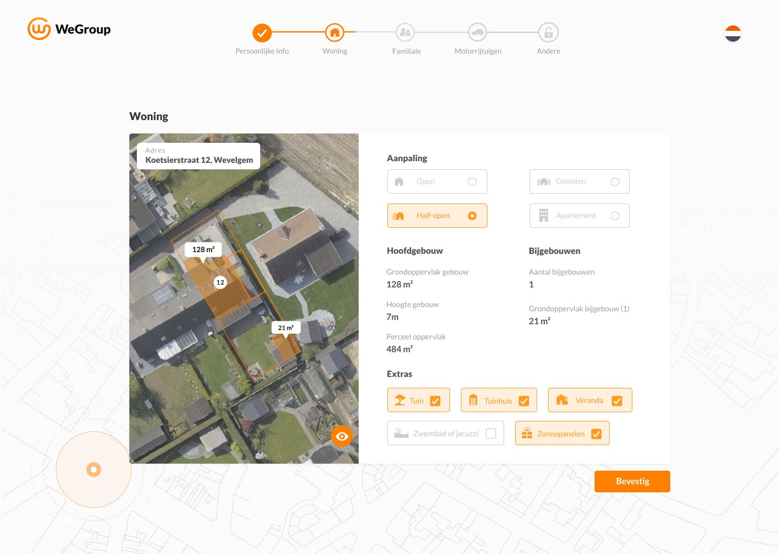
Task: Click the house number 12 map marker
Action: [x=220, y=282]
